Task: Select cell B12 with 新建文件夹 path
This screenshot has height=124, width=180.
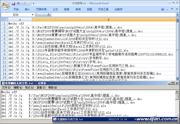Action: pos(104,66)
